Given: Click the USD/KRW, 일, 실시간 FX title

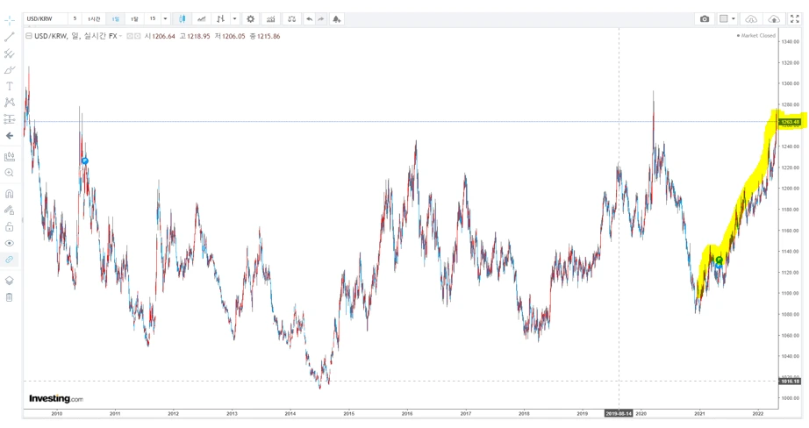Looking at the screenshot, I should (75, 36).
